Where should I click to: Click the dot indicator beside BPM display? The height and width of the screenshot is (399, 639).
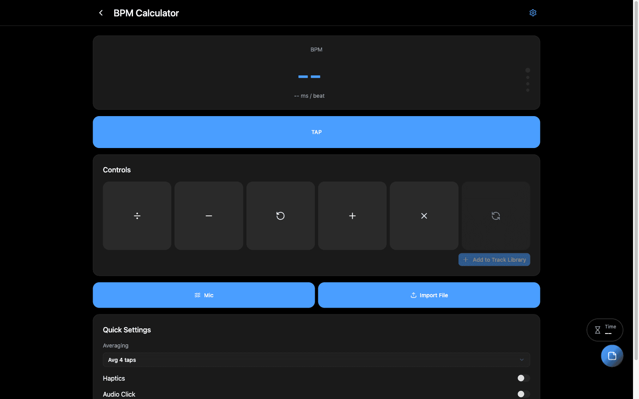click(x=528, y=80)
